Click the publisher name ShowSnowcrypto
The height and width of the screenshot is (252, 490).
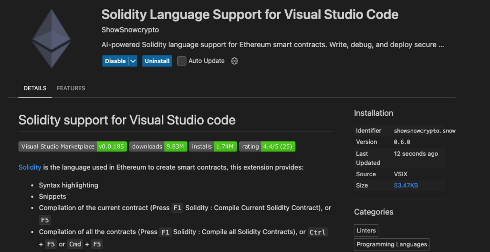[130, 30]
